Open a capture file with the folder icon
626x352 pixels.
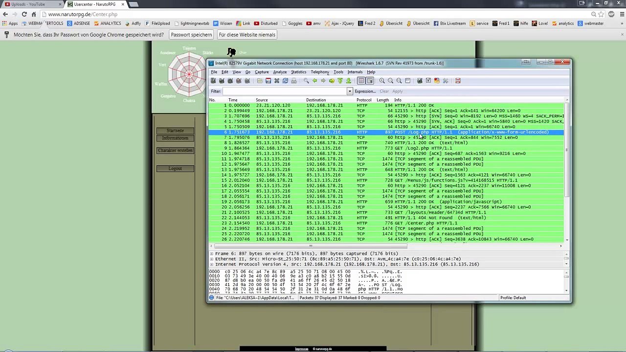(260, 81)
